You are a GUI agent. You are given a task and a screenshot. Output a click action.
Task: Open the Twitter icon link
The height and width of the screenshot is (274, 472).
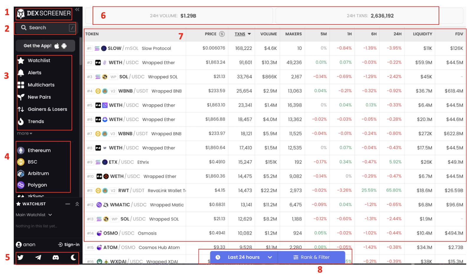click(x=20, y=257)
